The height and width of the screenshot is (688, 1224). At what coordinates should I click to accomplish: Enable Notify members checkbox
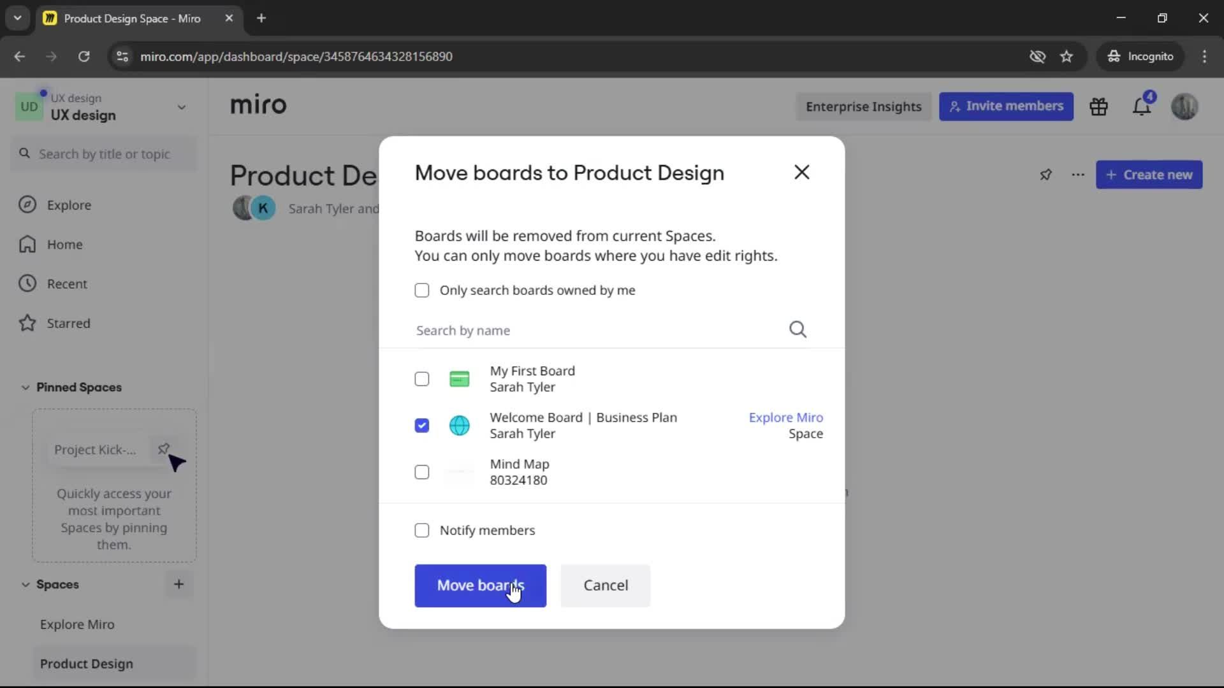coord(421,530)
